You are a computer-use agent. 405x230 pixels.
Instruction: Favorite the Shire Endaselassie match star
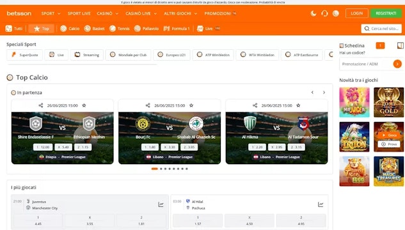click(84, 105)
